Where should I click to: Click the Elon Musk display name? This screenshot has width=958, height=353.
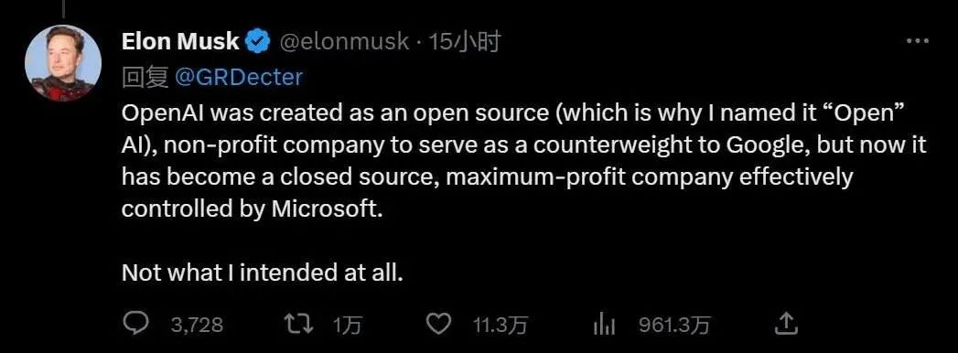(181, 41)
